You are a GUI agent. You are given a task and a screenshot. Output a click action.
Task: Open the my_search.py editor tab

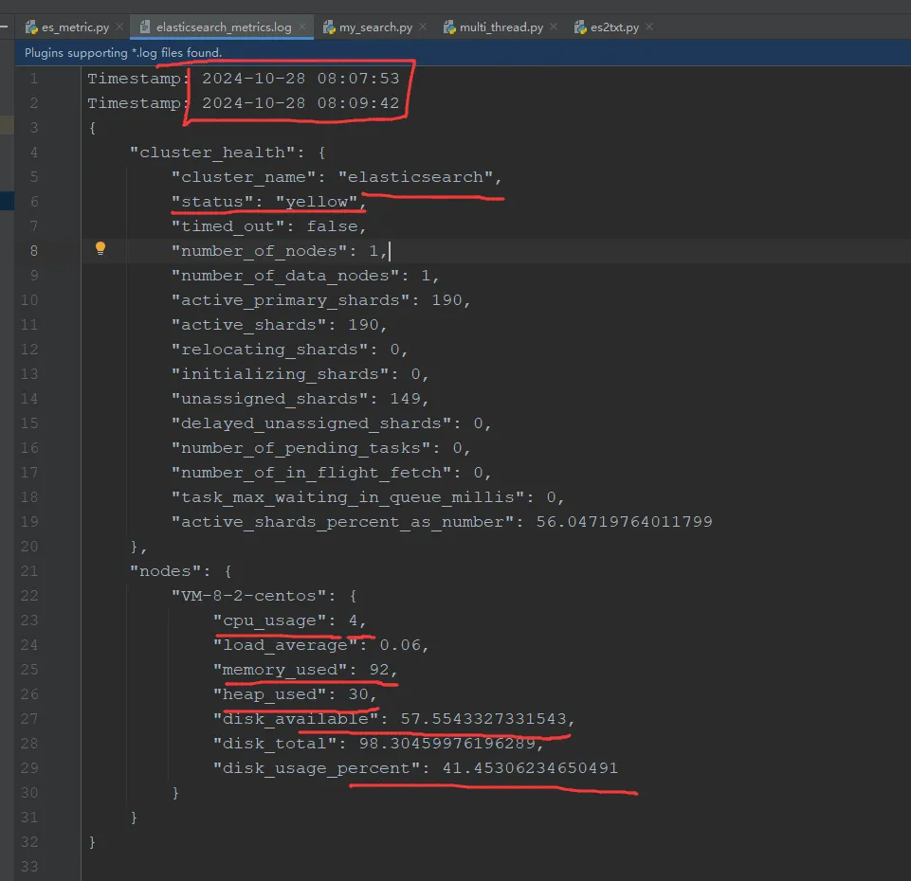[375, 27]
